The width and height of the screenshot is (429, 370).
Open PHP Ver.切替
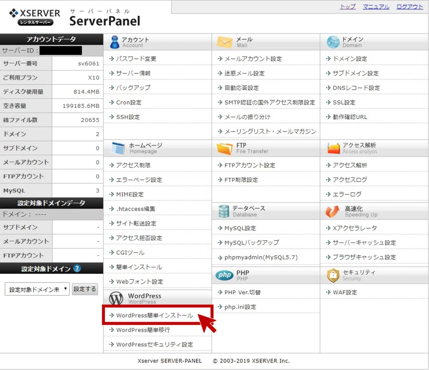pos(243,292)
